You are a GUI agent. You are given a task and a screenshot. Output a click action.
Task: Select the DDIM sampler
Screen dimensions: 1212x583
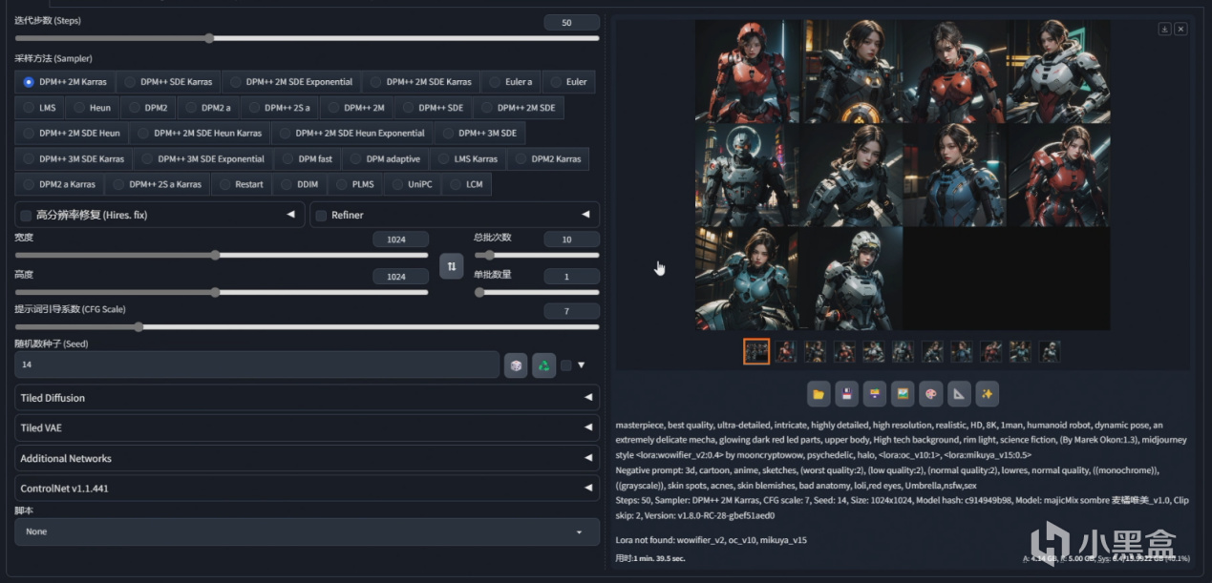pos(299,184)
